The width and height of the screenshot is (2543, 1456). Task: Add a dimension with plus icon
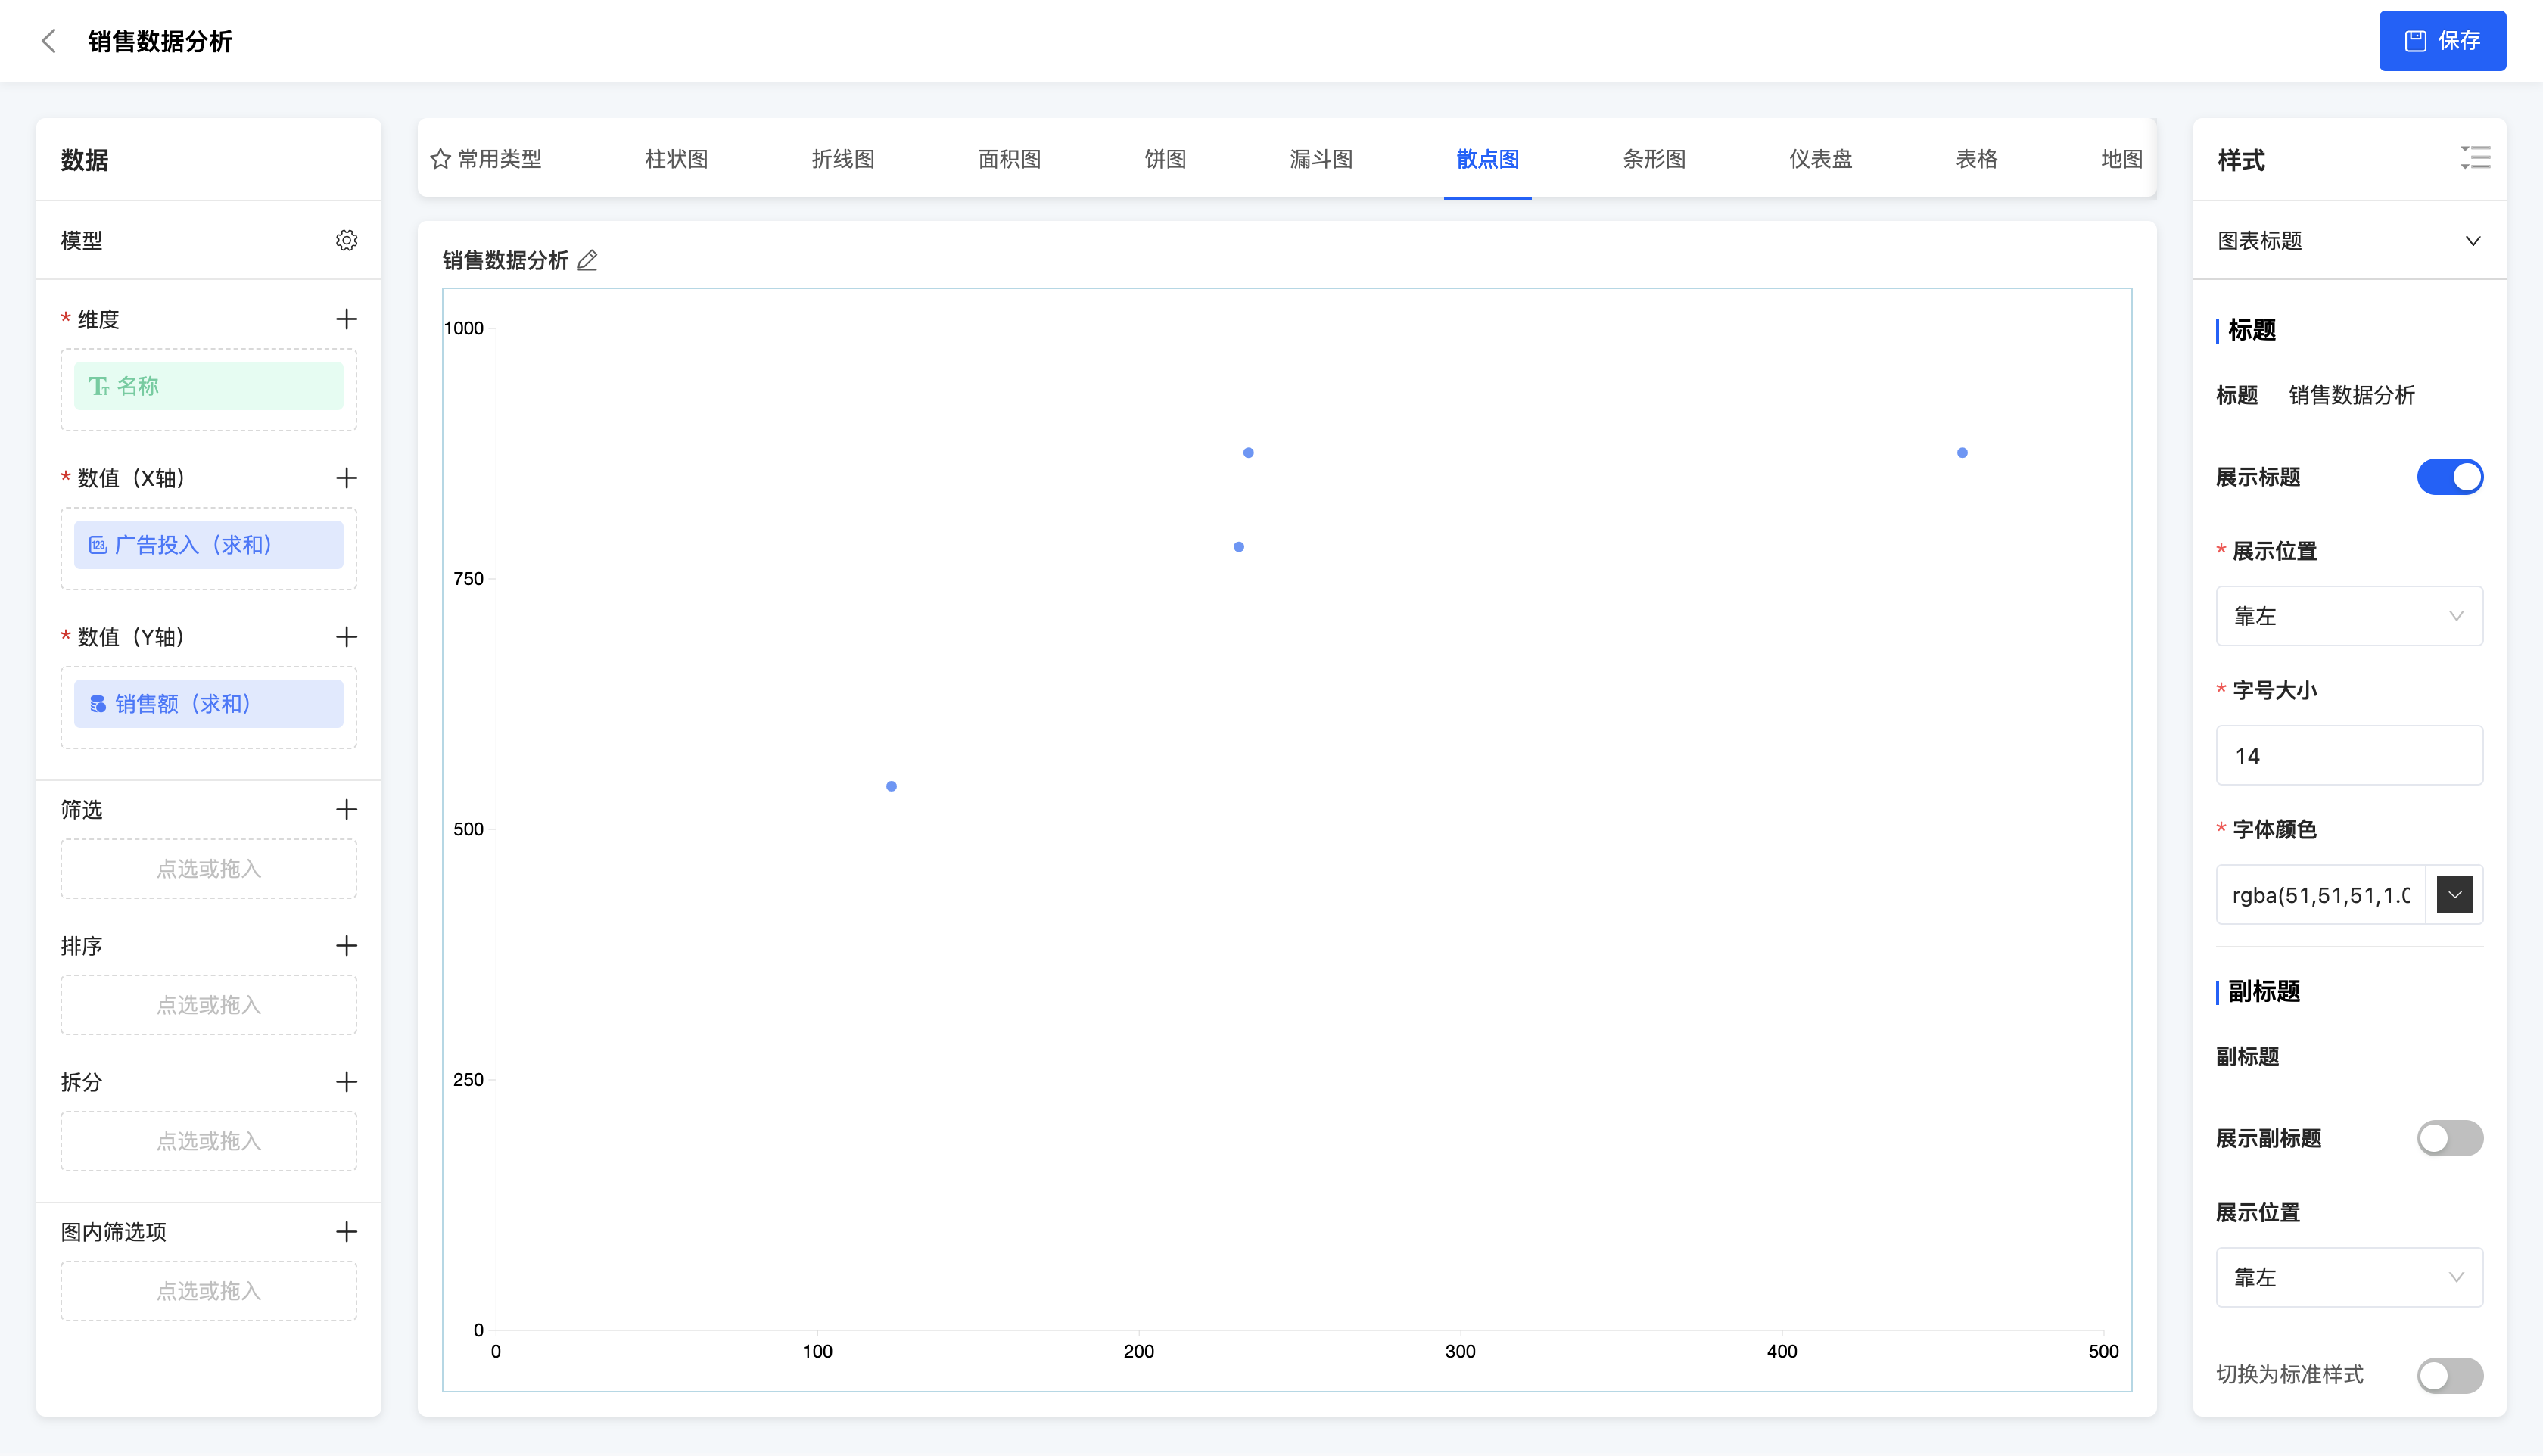(346, 319)
